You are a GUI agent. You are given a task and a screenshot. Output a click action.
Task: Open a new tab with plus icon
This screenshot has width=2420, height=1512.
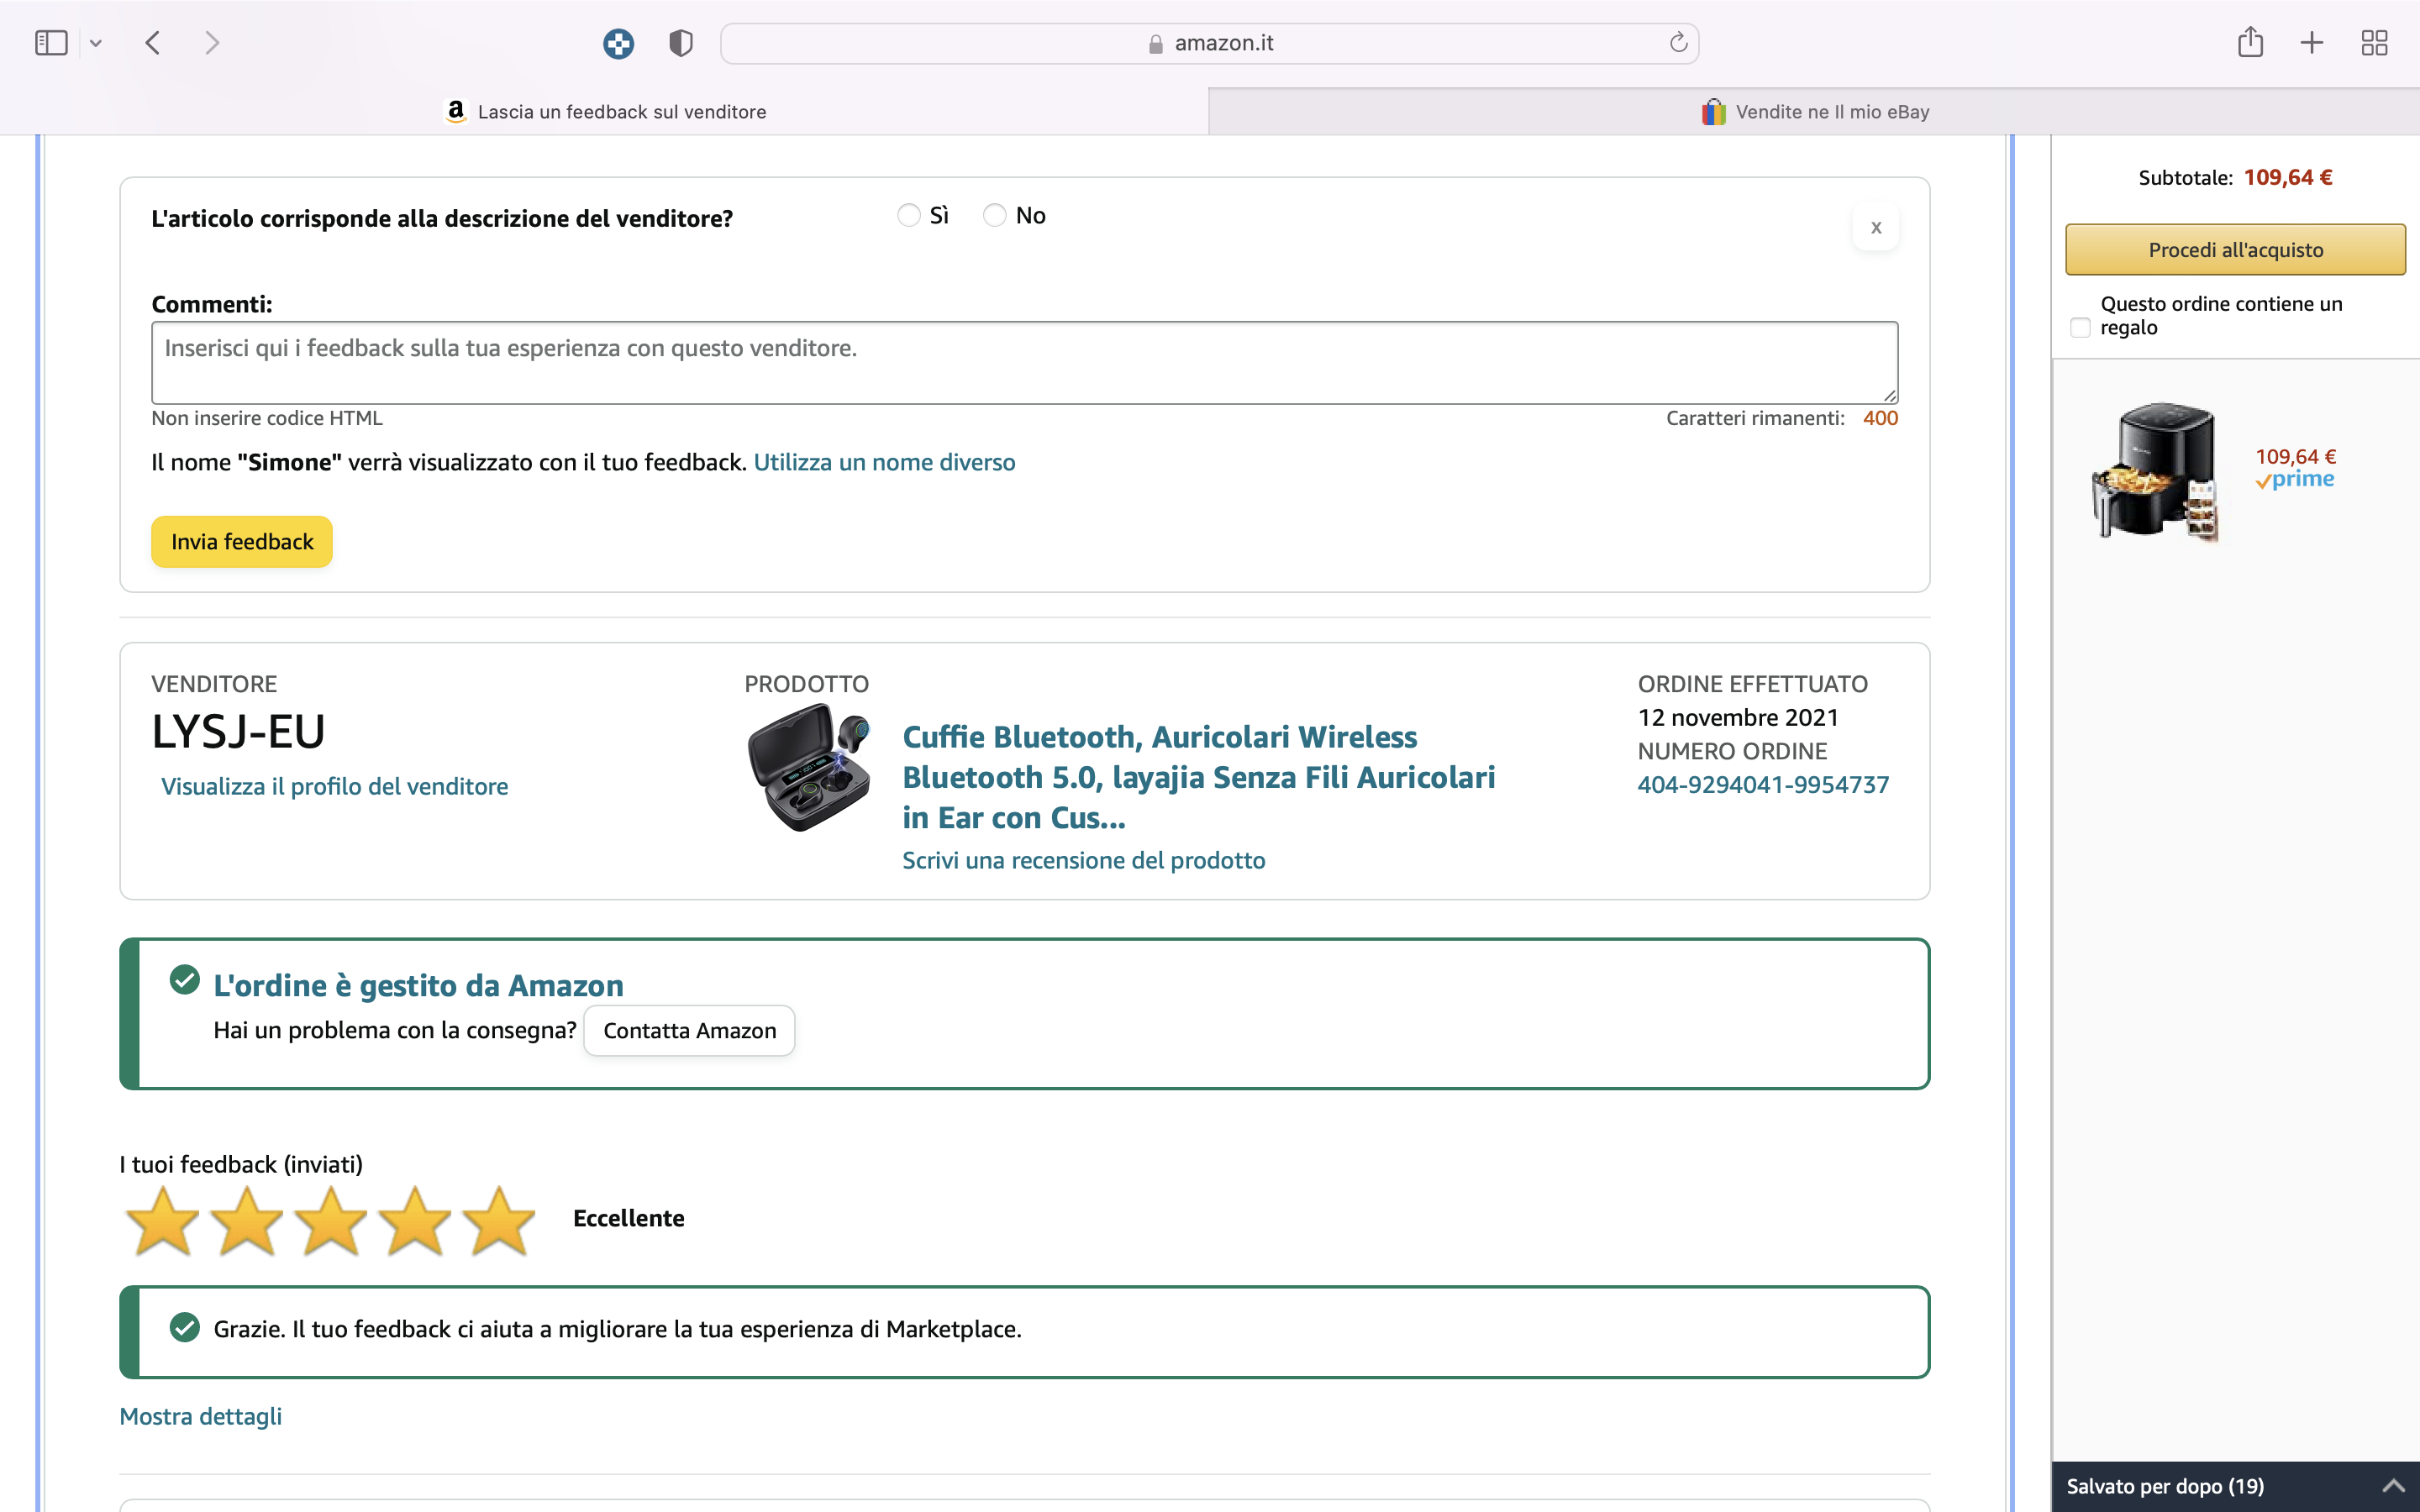(2312, 43)
